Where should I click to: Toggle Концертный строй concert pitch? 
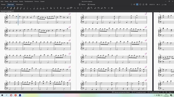pos(140,92)
